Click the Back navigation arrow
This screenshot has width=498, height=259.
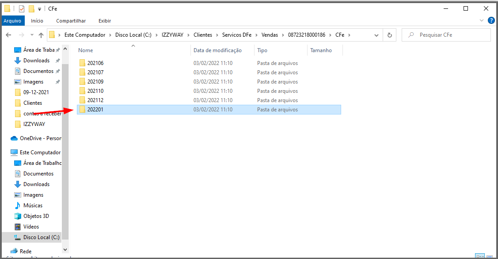tap(8, 35)
